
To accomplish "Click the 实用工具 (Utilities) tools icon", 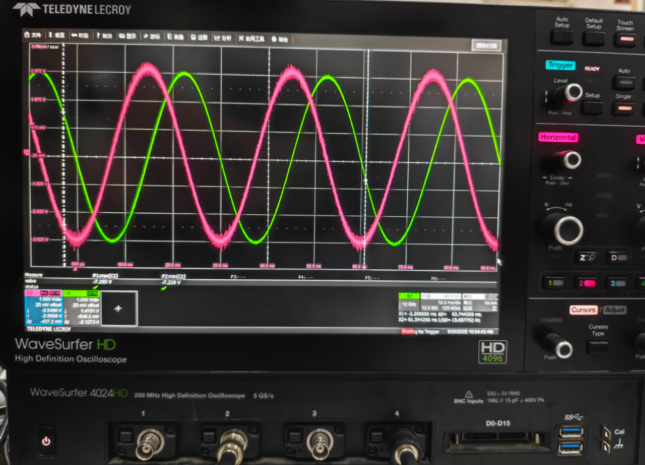I will tap(241, 38).
